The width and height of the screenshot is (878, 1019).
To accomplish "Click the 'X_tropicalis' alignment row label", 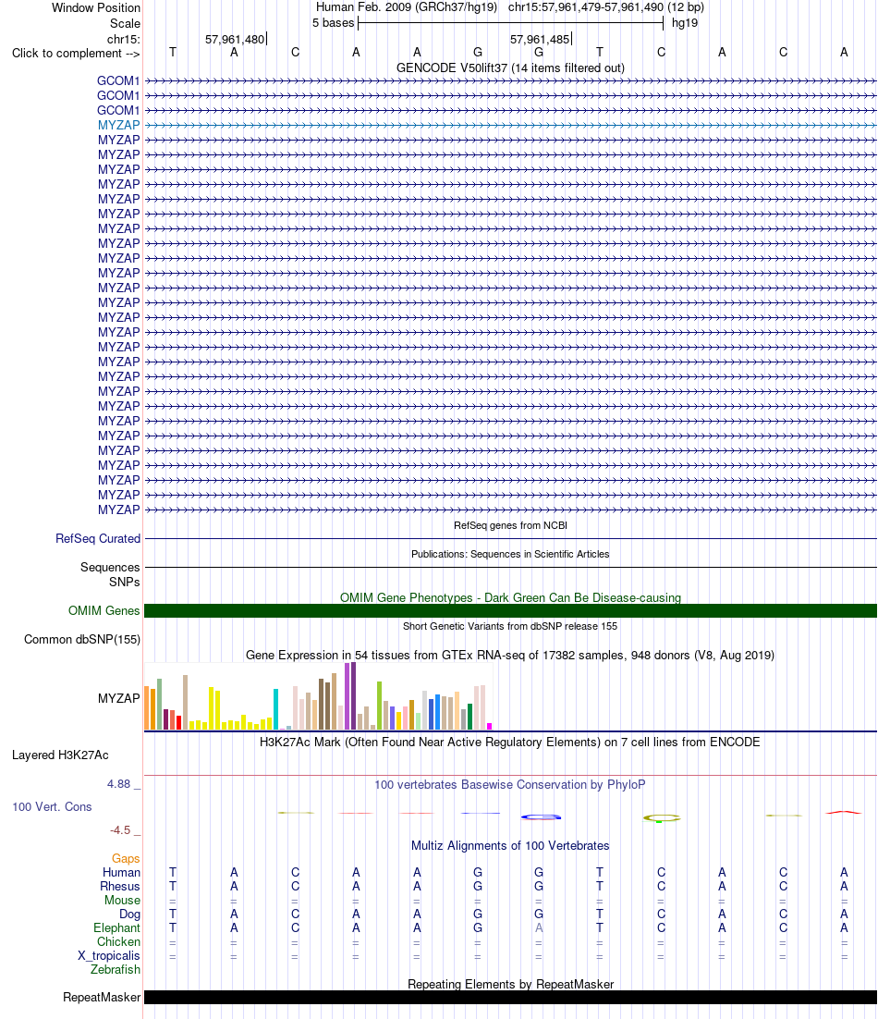I will pyautogui.click(x=109, y=956).
